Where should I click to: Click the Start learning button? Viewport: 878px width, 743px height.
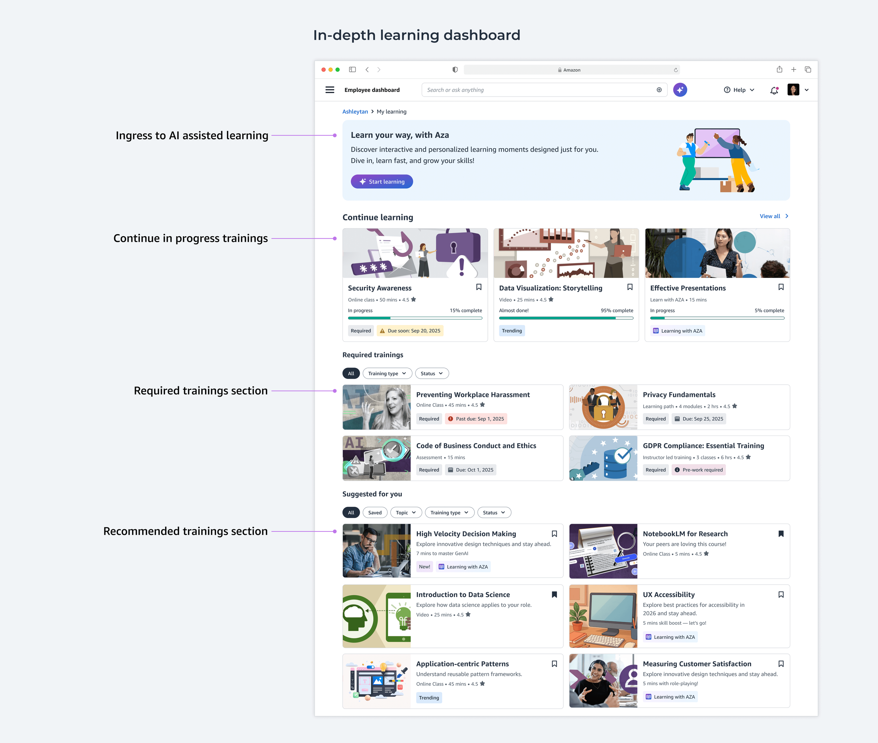(381, 181)
